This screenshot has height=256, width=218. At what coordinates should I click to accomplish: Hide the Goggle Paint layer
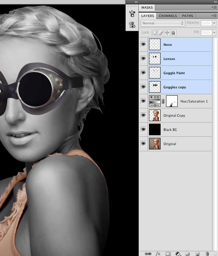(143, 73)
